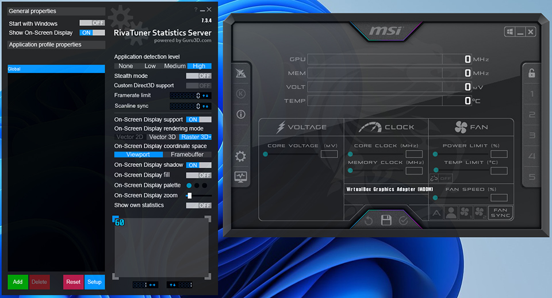The height and width of the screenshot is (298, 552).
Task: Click the Scanline sync stepper arrows
Action: [x=205, y=106]
